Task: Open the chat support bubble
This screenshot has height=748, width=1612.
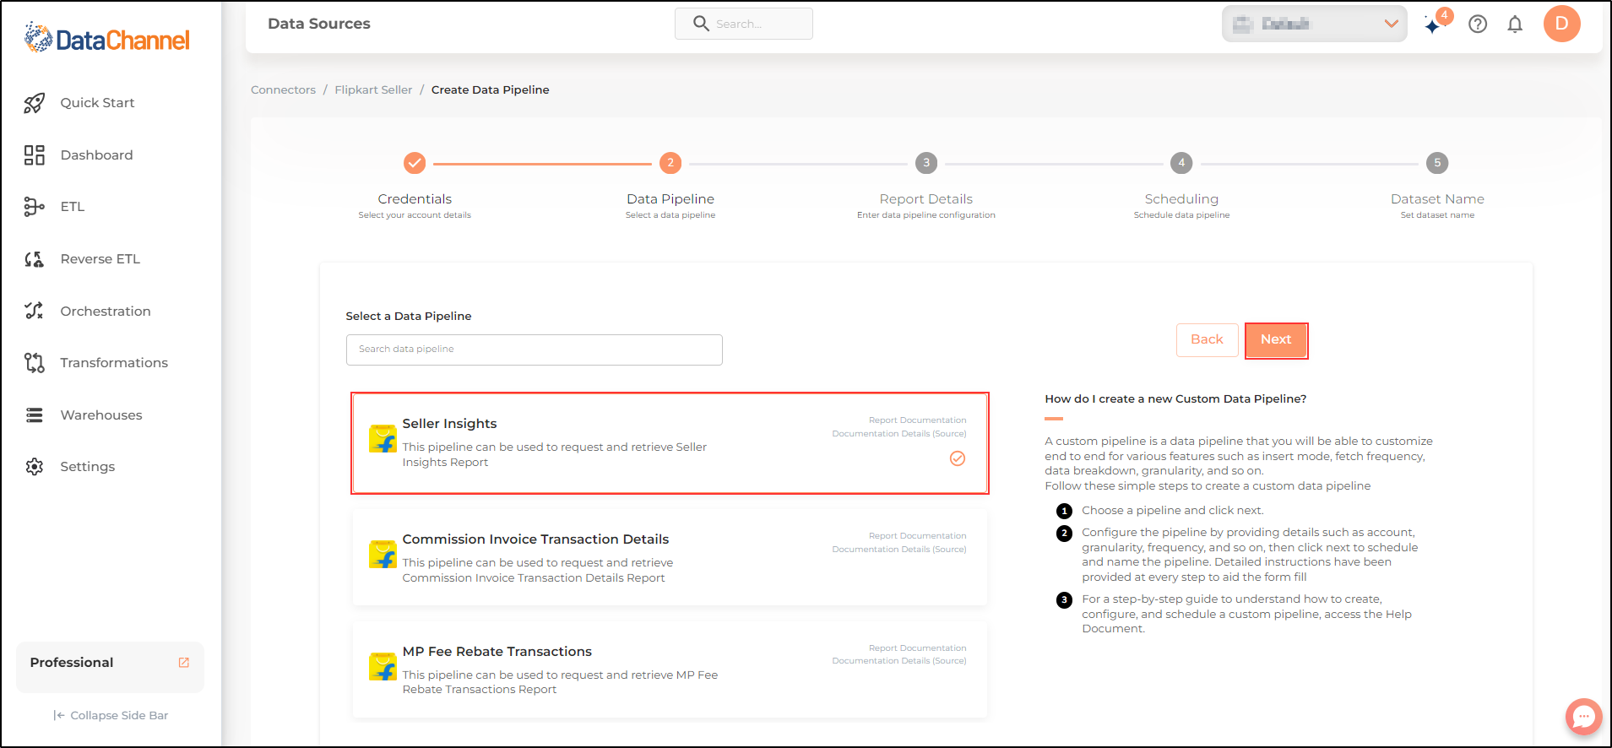Action: coord(1583,717)
